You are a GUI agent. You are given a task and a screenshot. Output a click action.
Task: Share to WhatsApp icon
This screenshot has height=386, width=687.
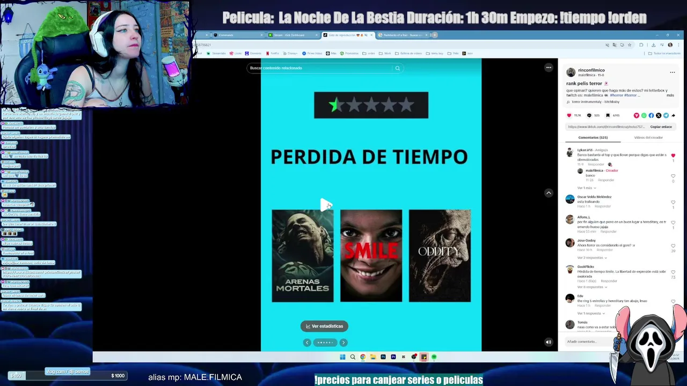pyautogui.click(x=644, y=115)
